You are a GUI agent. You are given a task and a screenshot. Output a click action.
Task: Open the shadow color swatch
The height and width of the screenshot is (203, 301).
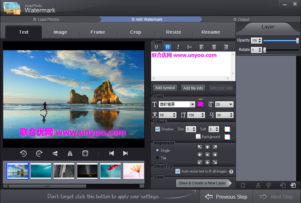[227, 129]
